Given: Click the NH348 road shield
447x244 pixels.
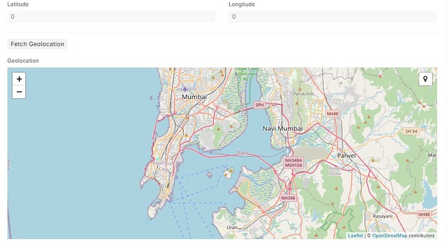Looking at the screenshot, I should tap(288, 198).
